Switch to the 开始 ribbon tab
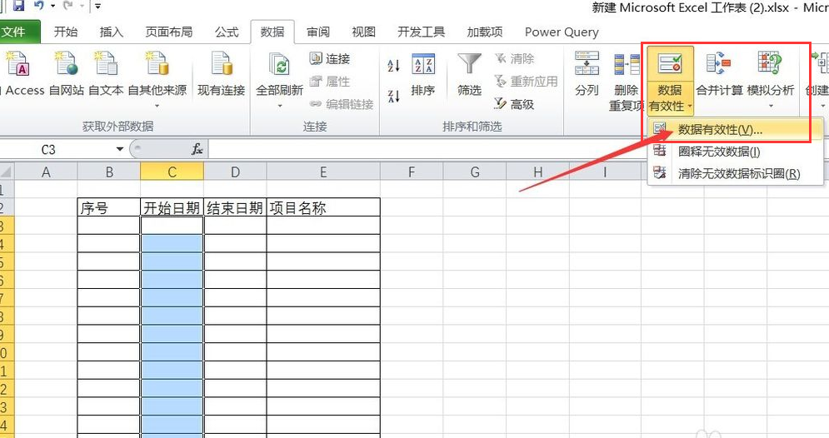Image resolution: width=829 pixels, height=438 pixels. click(x=66, y=32)
